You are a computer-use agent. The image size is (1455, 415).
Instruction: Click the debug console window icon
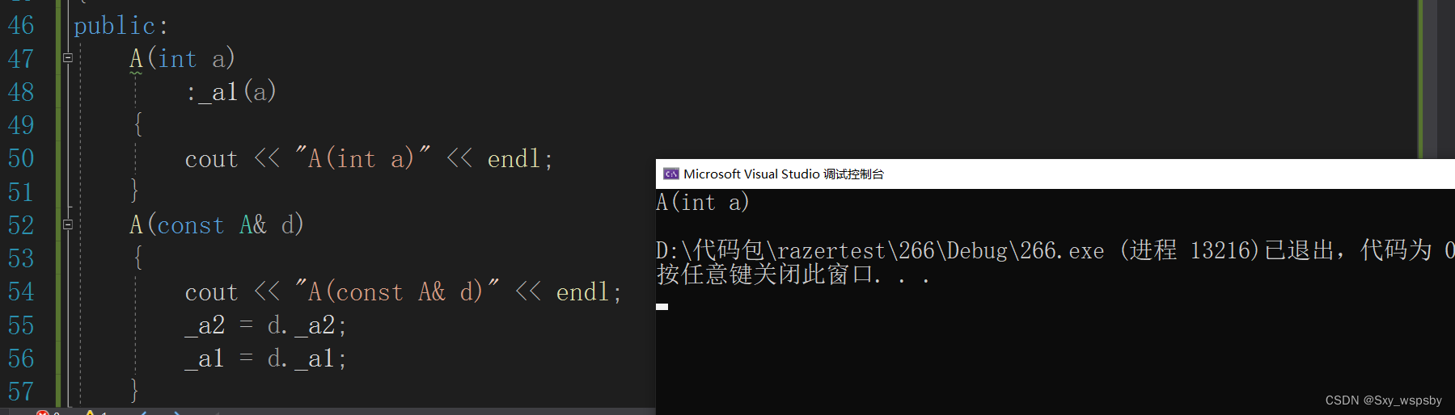670,174
